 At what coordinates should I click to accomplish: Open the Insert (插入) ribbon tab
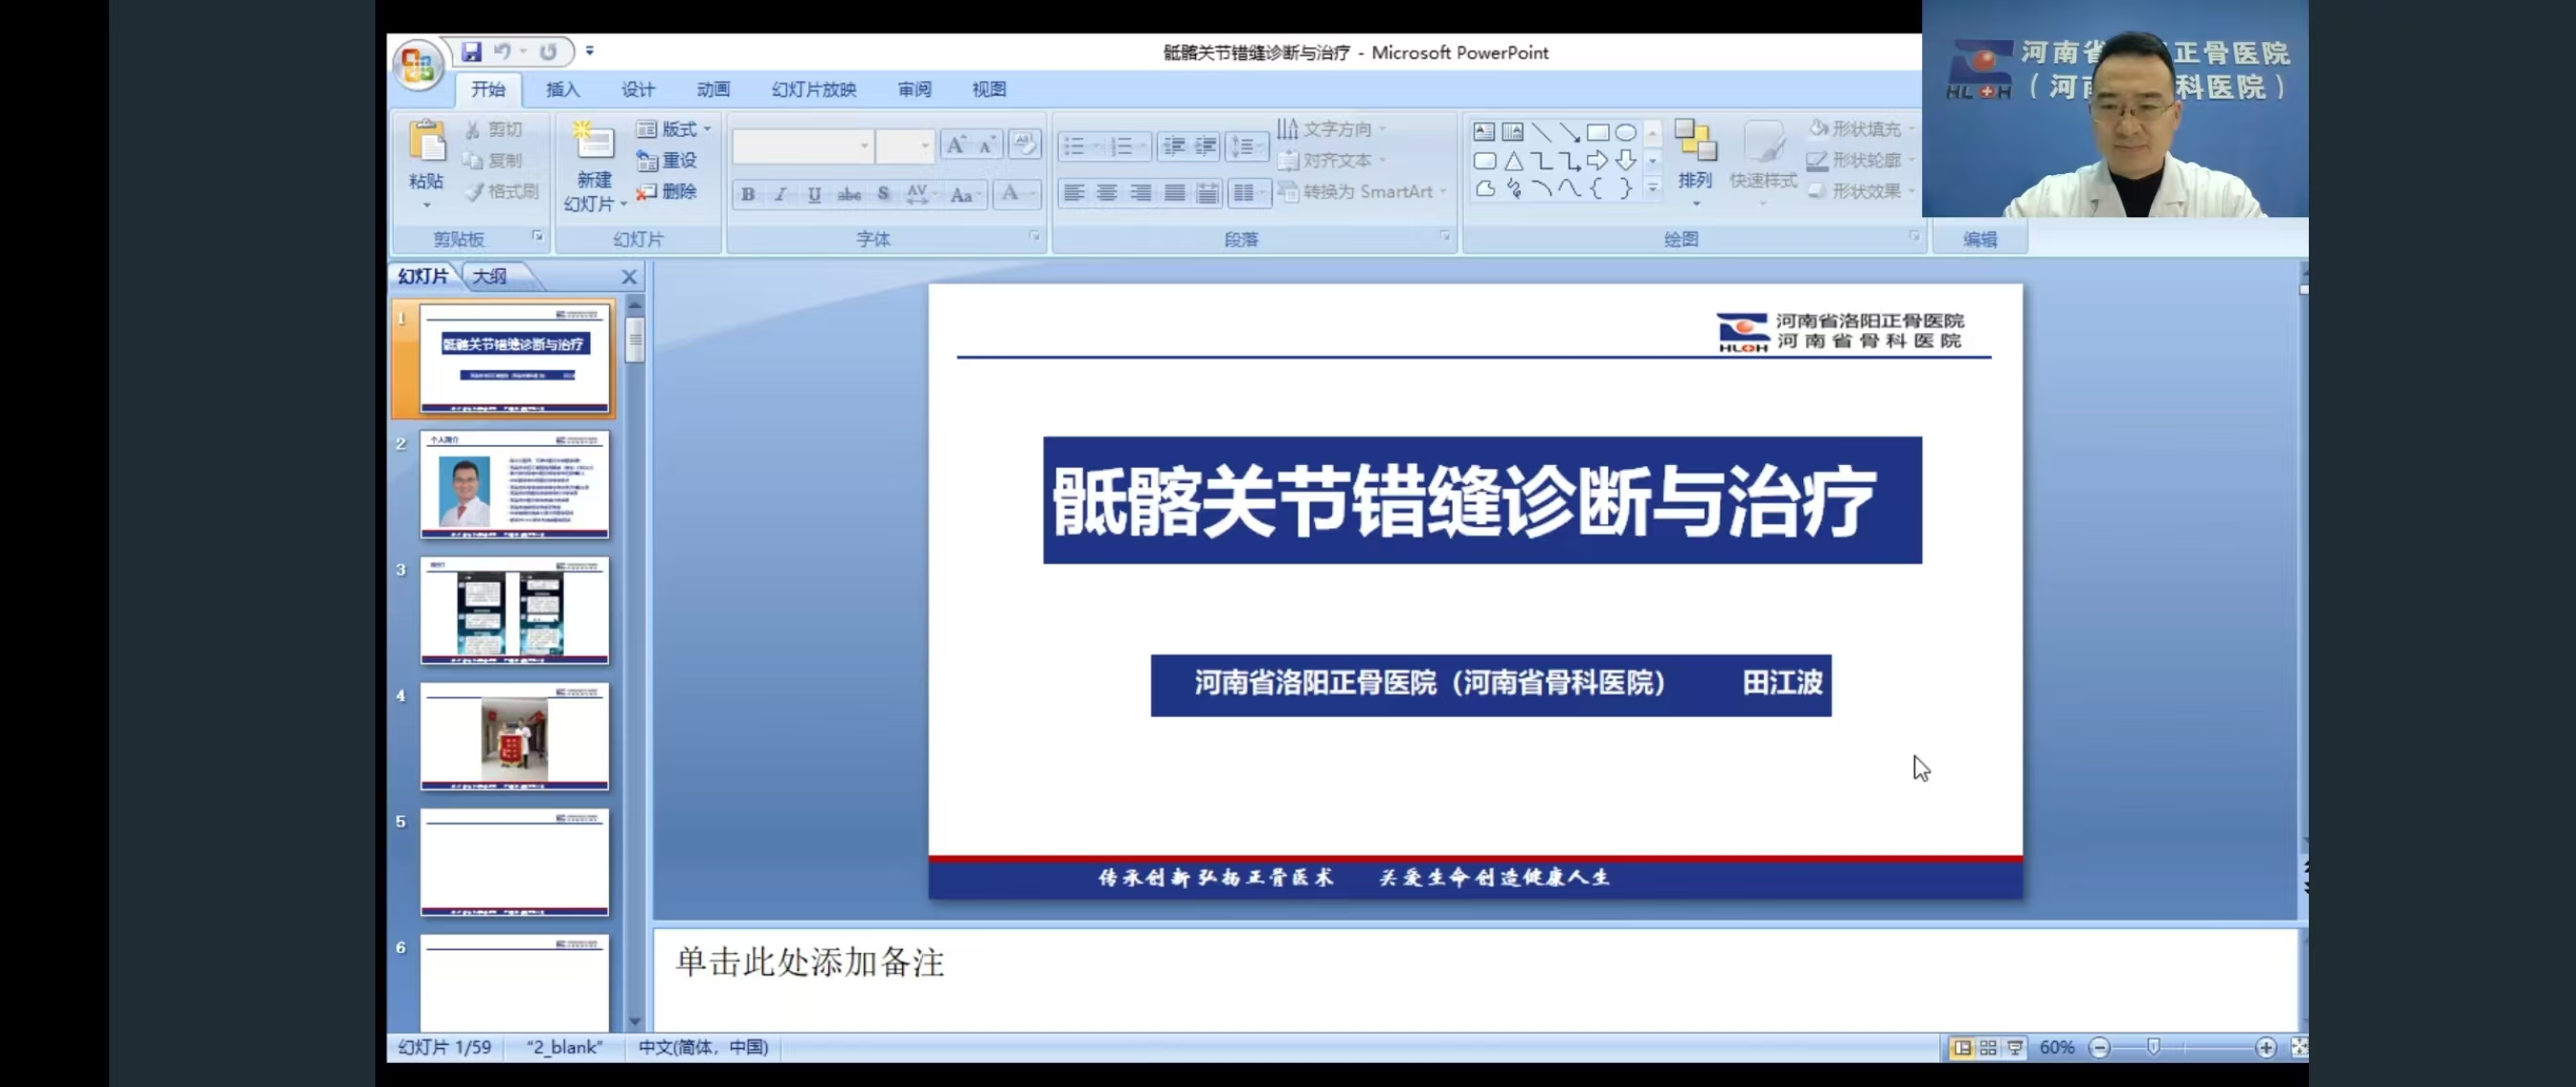click(562, 89)
